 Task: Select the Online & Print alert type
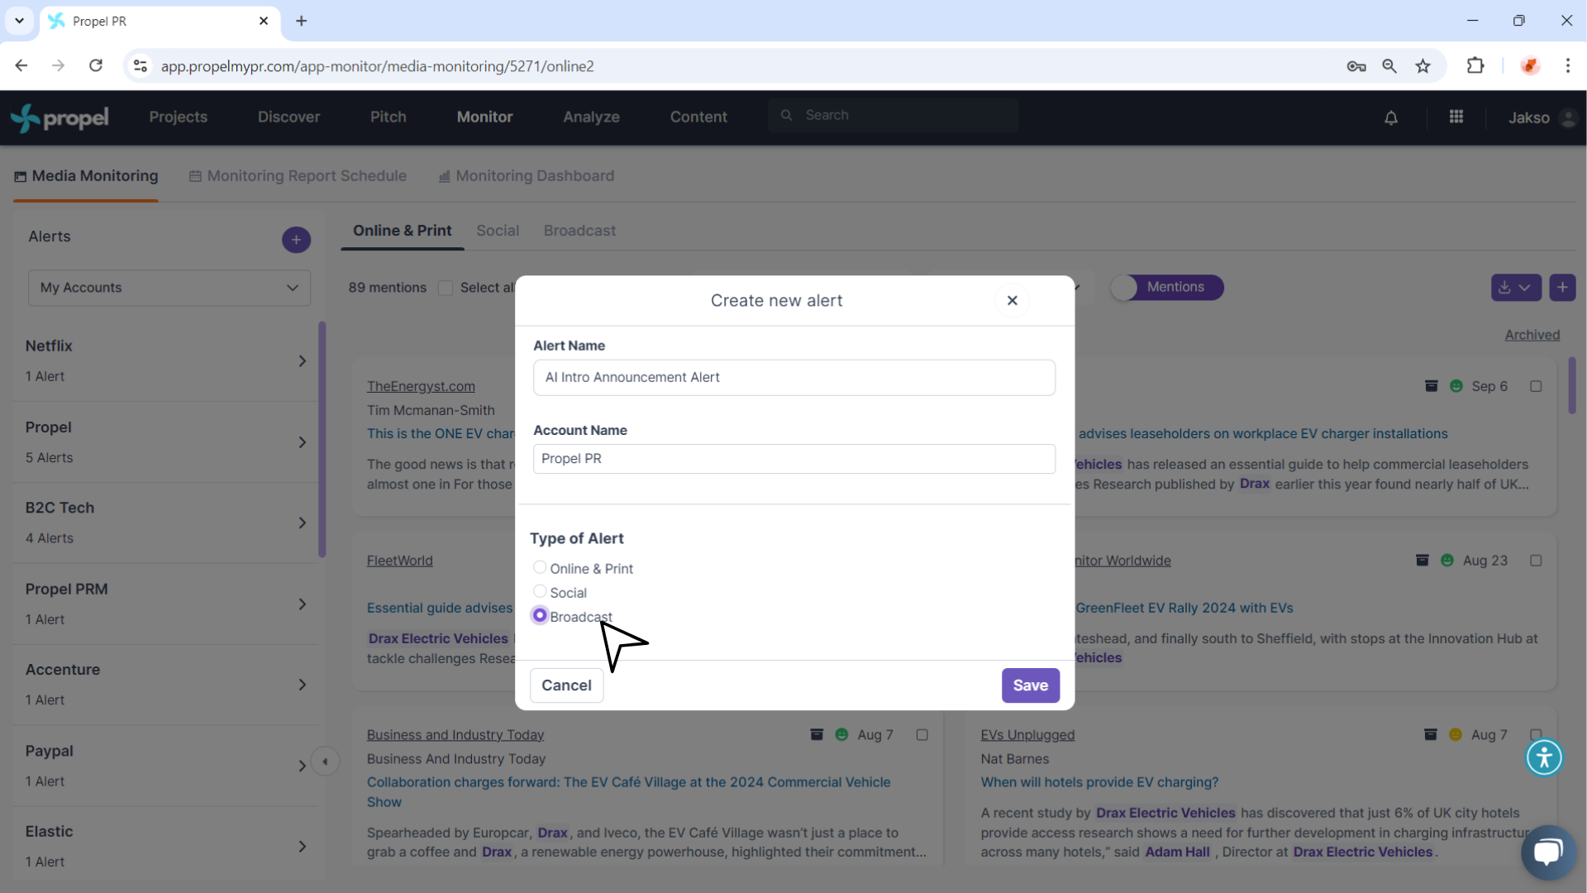tap(540, 567)
